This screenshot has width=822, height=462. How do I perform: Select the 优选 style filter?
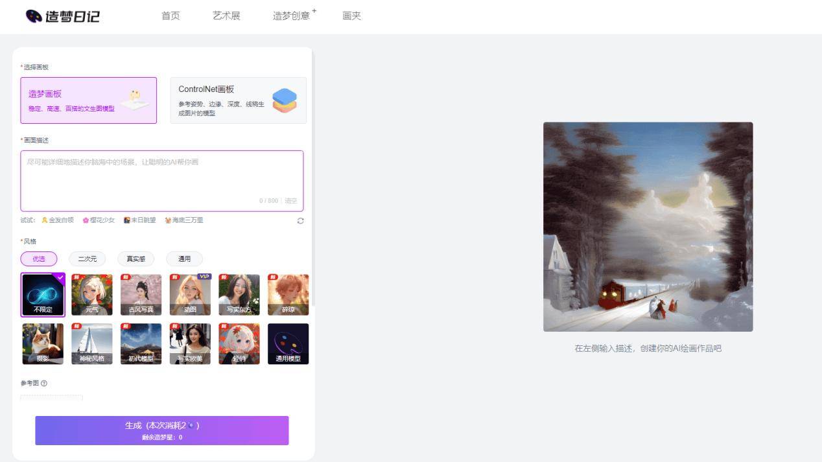click(39, 259)
